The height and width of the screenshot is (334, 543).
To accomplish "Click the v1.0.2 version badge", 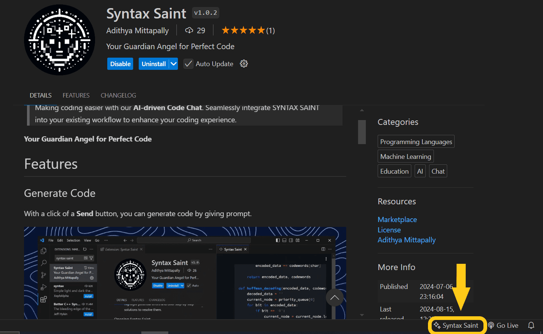I will (206, 13).
